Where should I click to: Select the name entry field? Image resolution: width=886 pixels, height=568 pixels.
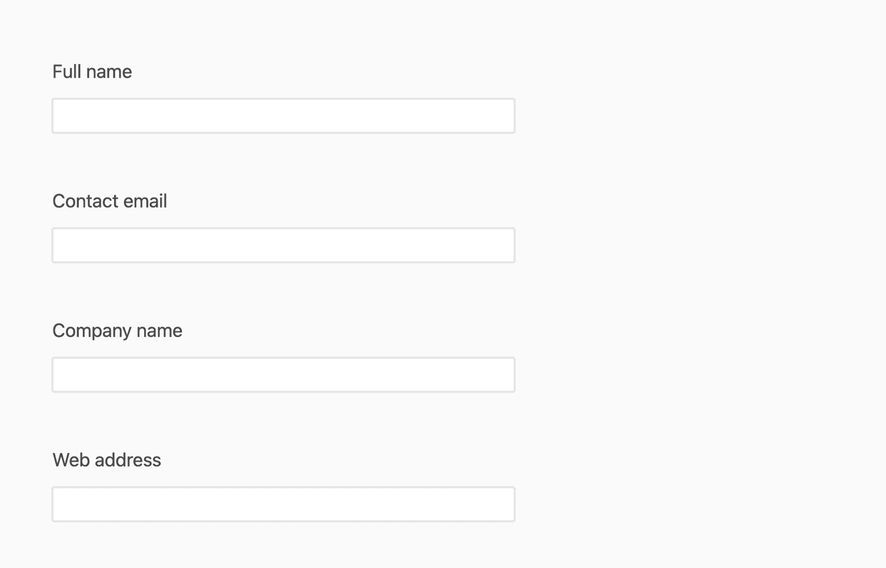point(283,116)
